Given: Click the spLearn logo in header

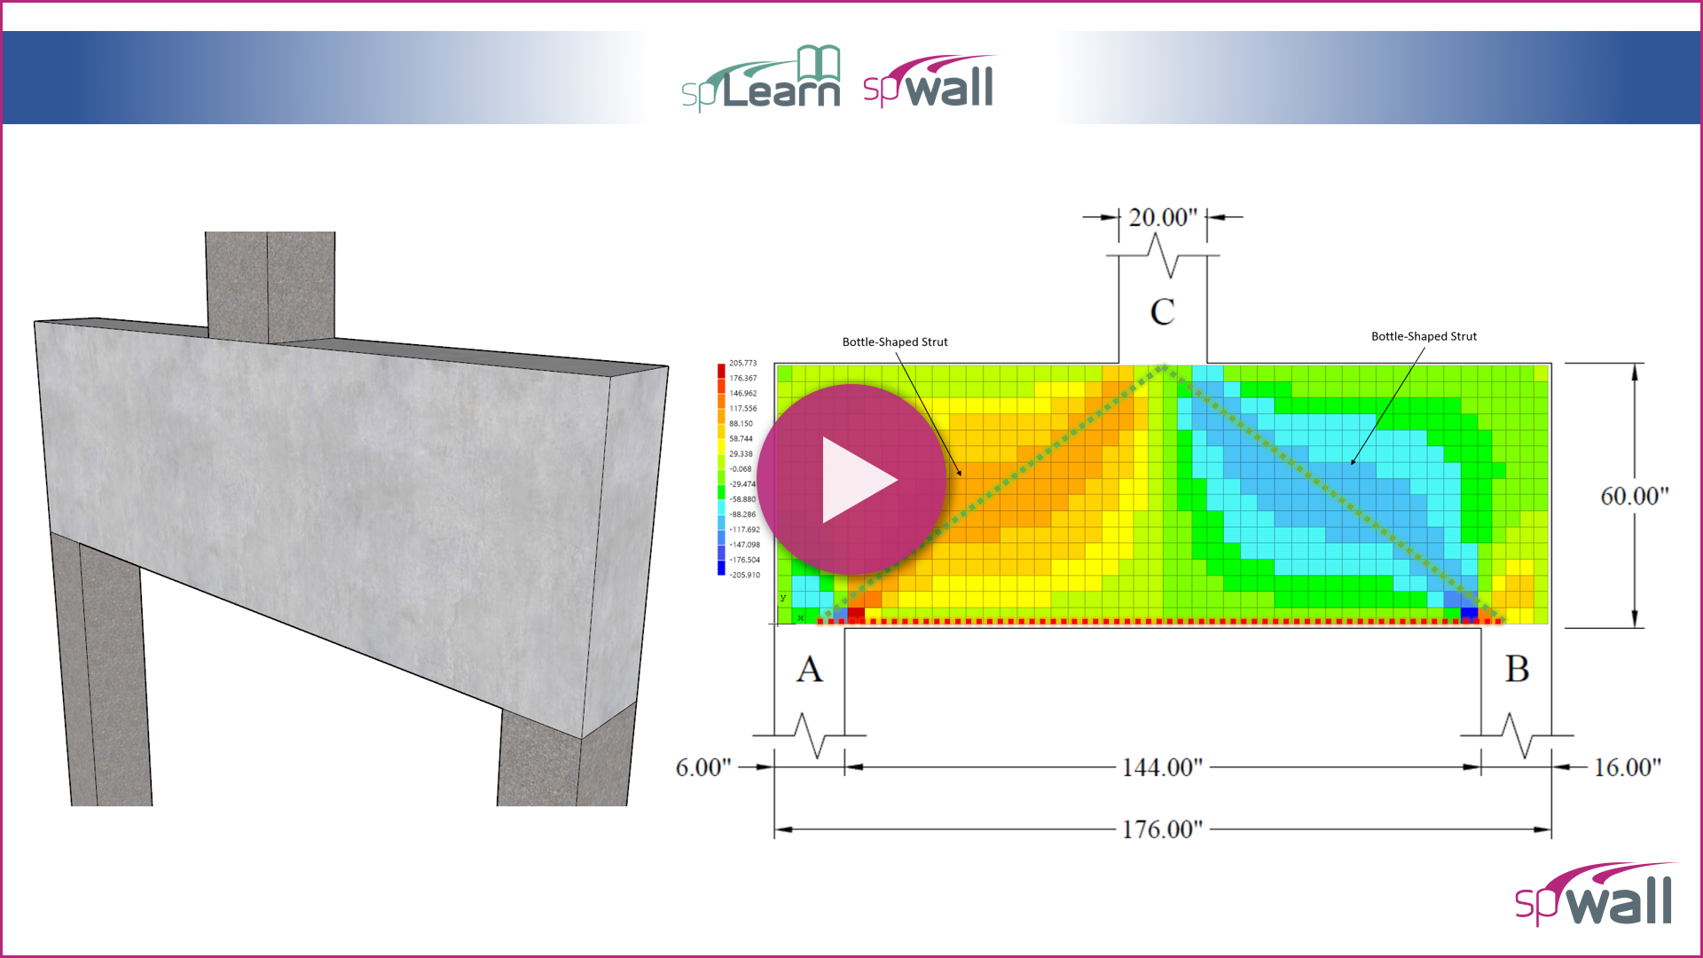Looking at the screenshot, I should [x=761, y=80].
